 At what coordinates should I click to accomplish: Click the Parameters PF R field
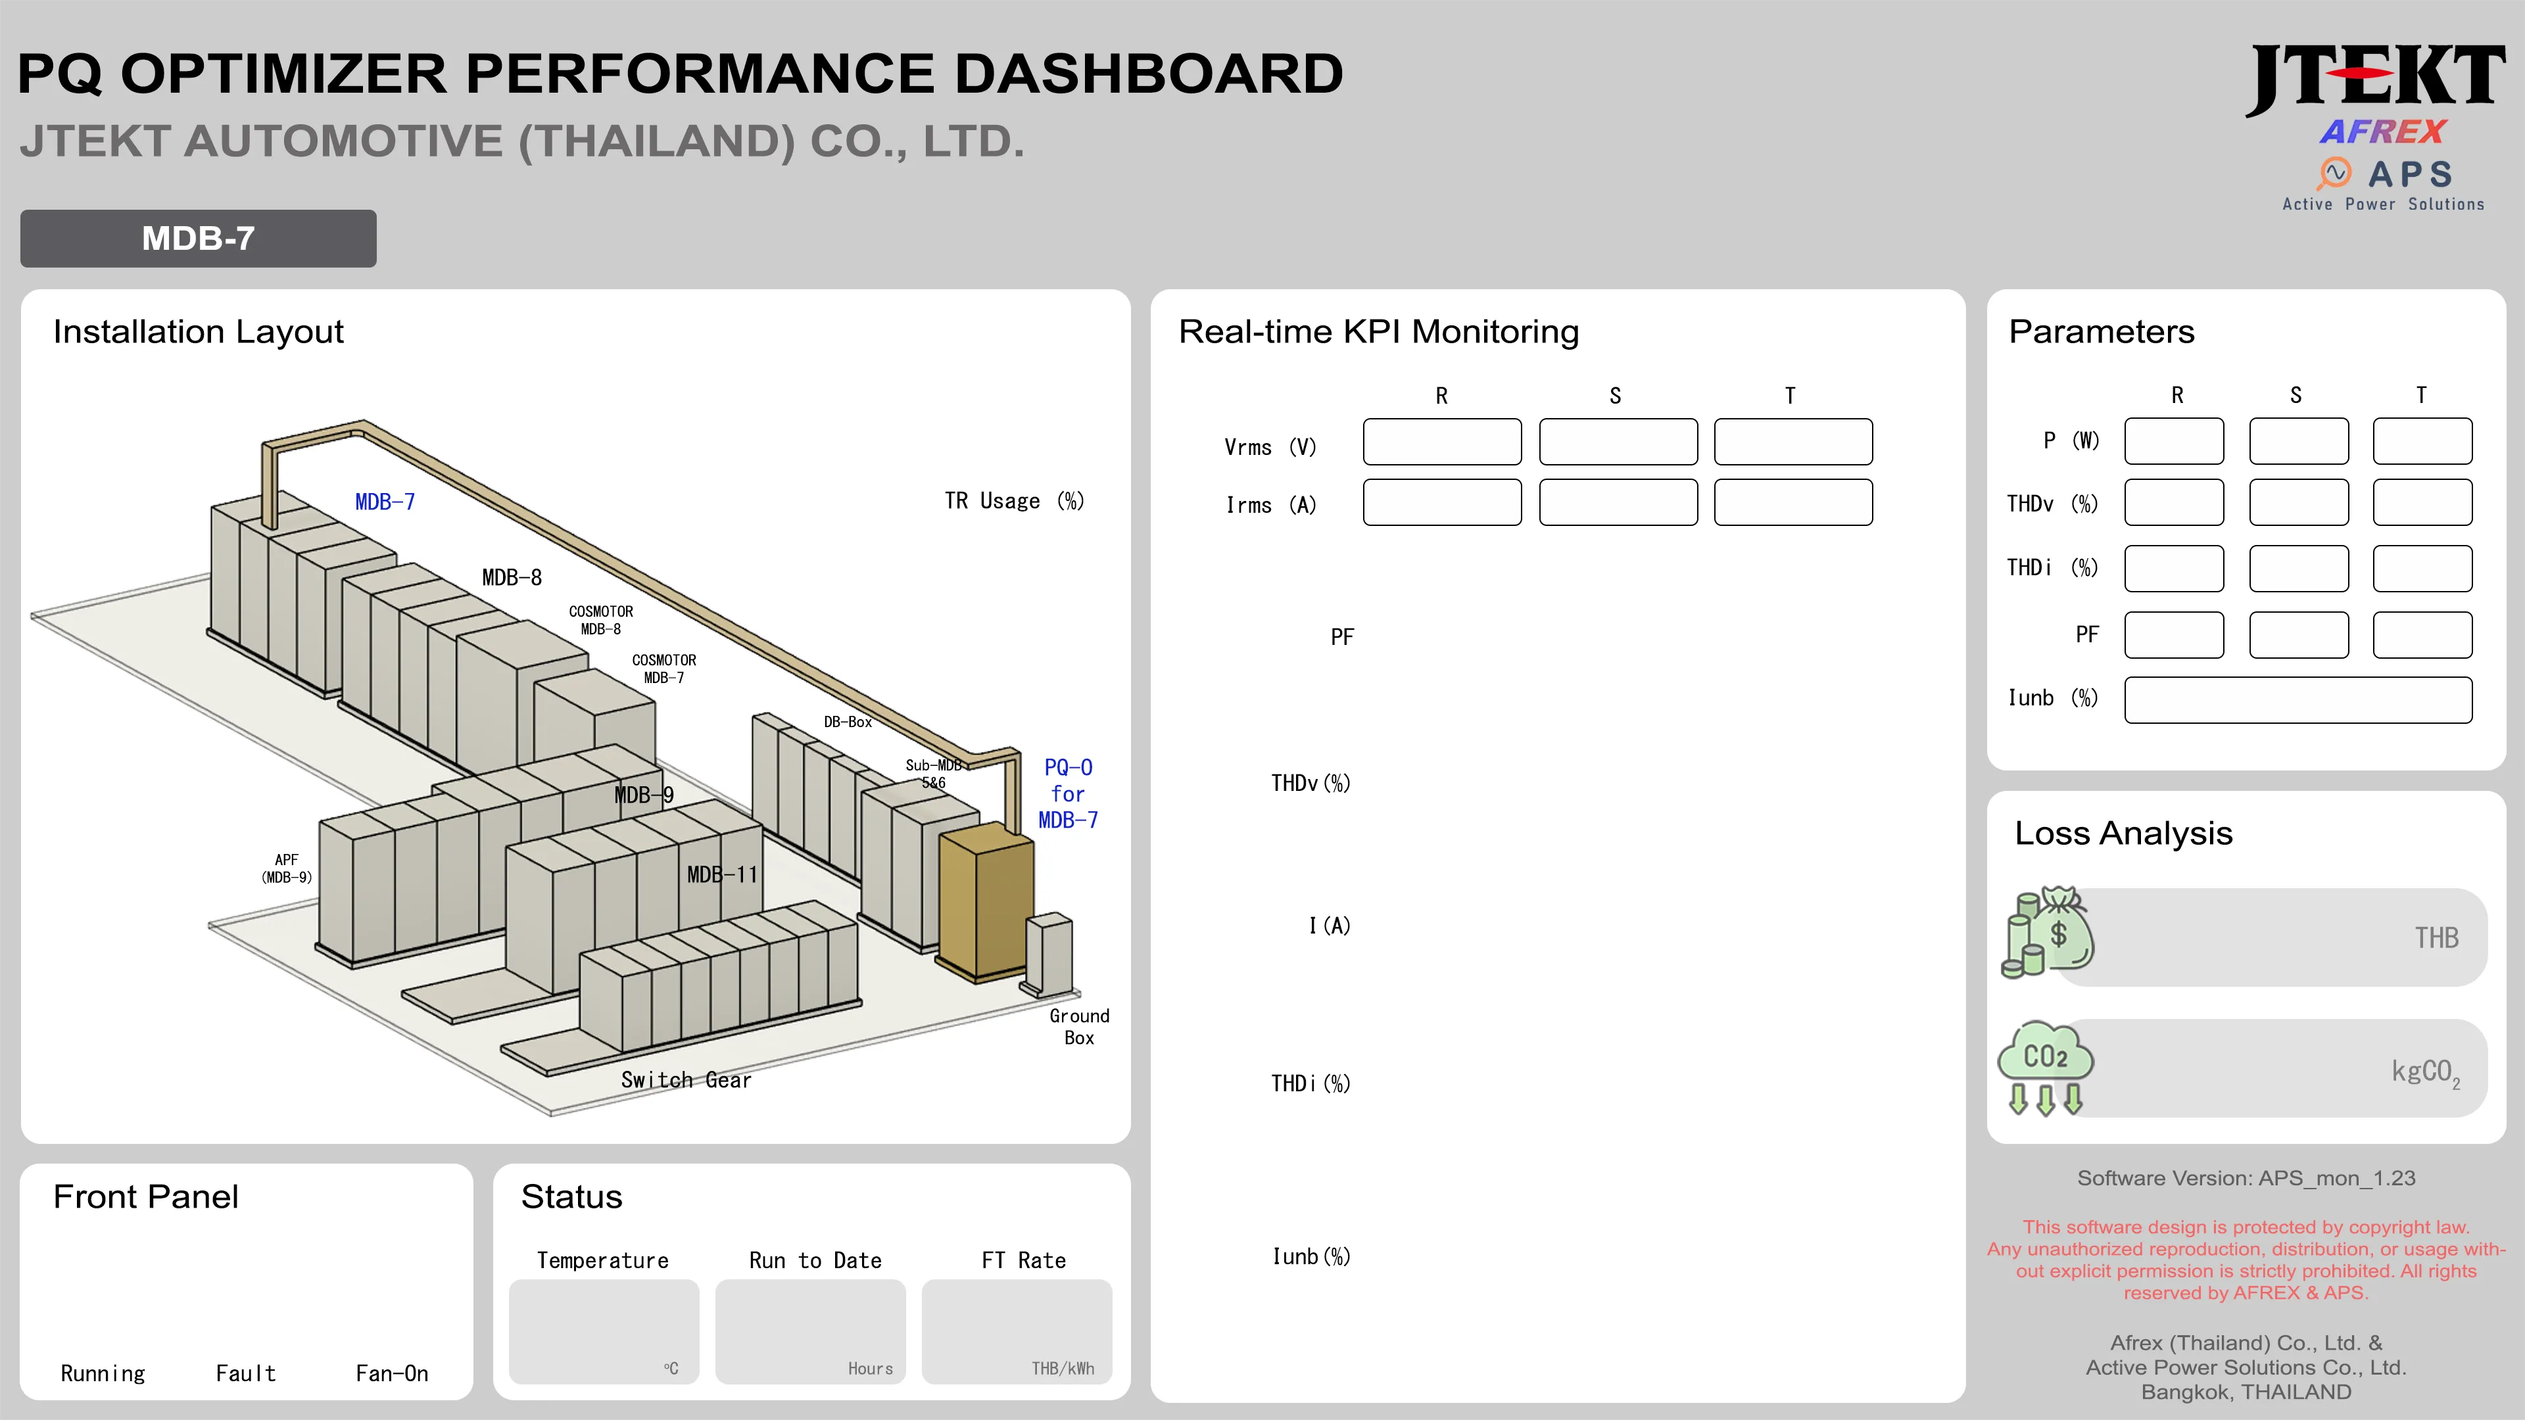pyautogui.click(x=2174, y=635)
